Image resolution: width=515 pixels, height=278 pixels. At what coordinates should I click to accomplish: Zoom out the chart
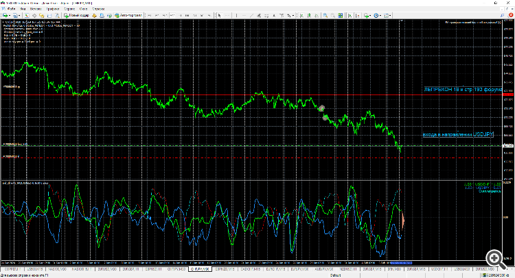pyautogui.click(x=333, y=15)
